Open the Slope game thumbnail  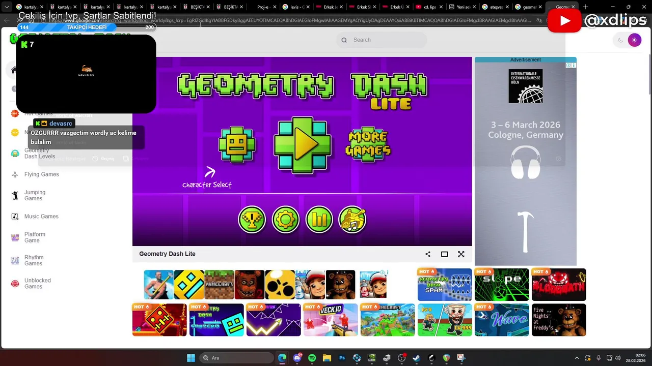pos(502,285)
